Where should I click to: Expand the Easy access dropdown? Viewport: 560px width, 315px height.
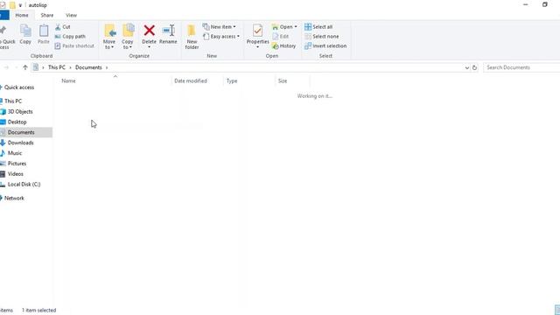pos(221,37)
